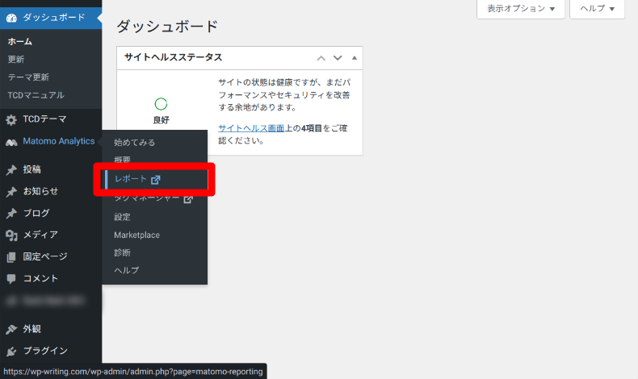Click the paintbrush icon next to 外観
The height and width of the screenshot is (379, 638).
(x=11, y=329)
